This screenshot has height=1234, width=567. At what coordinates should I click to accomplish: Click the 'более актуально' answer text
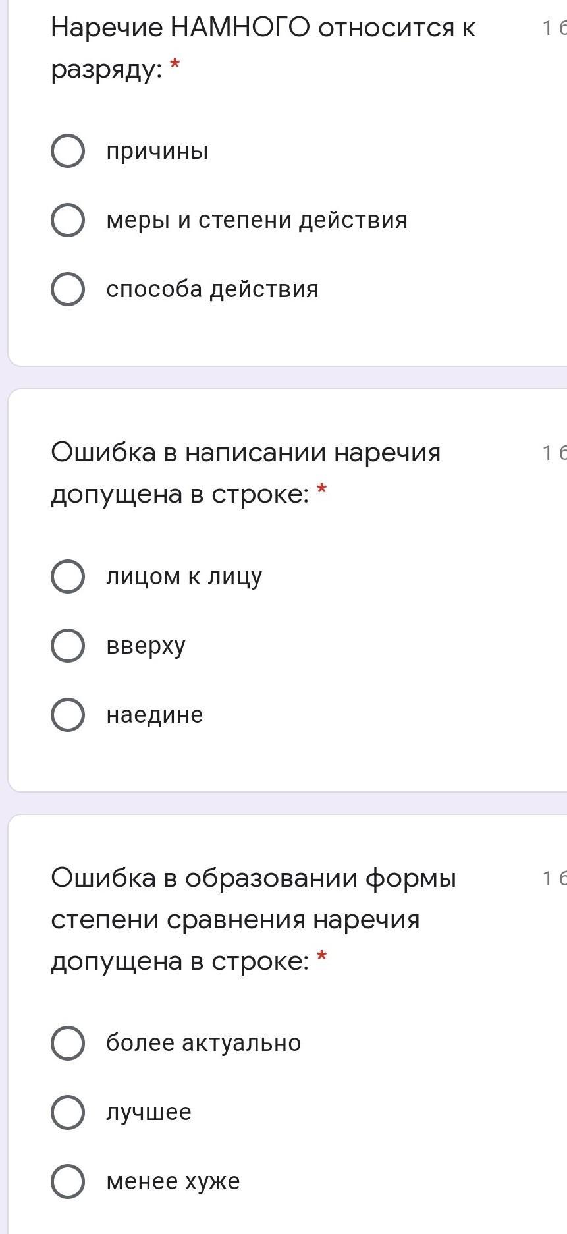(203, 1043)
